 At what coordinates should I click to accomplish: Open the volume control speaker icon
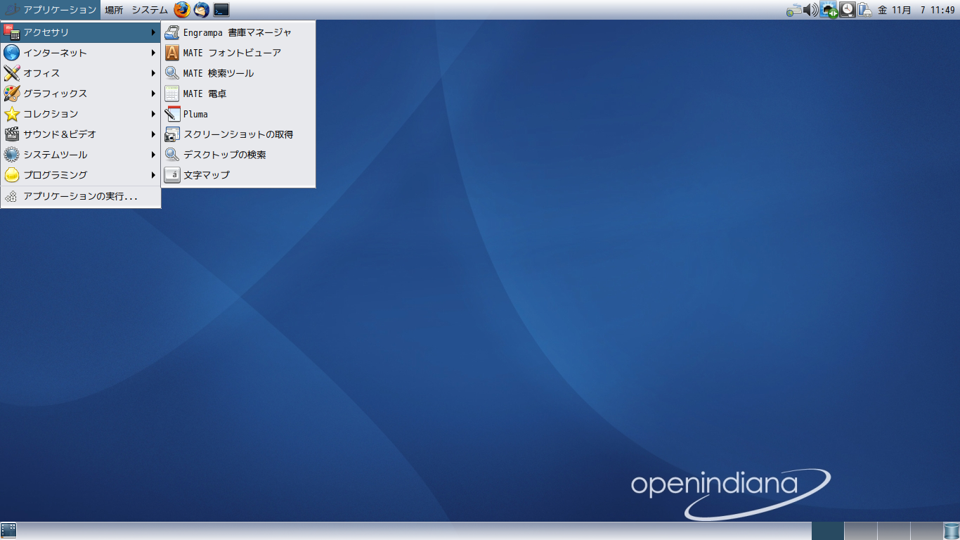coord(811,10)
